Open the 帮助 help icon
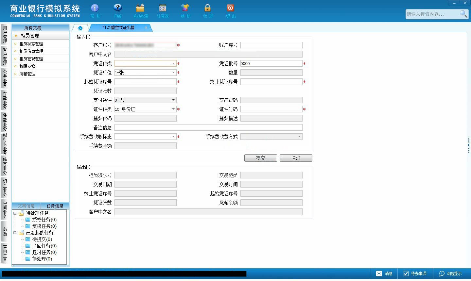Viewport: 471px width, 281px height. [95, 8]
